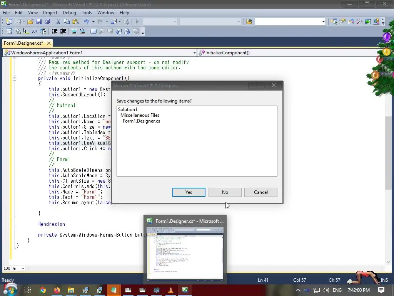Click the Start Page green arrow icon
The height and width of the screenshot is (296, 394).
(368, 22)
